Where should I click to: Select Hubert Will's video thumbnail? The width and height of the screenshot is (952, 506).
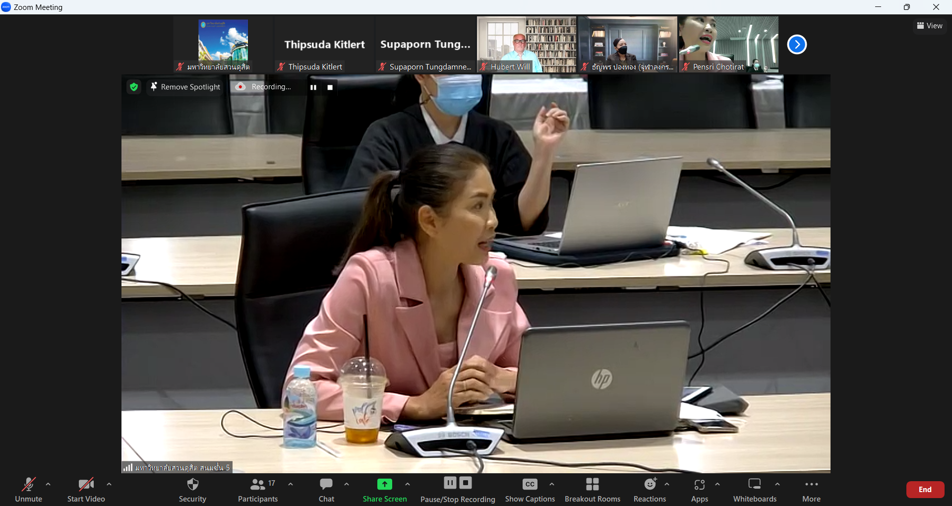(526, 44)
